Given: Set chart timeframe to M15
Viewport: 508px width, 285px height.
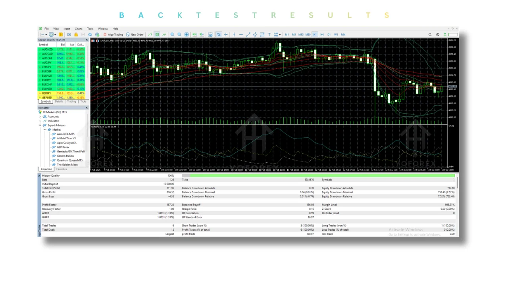Looking at the screenshot, I should tap(301, 34).
